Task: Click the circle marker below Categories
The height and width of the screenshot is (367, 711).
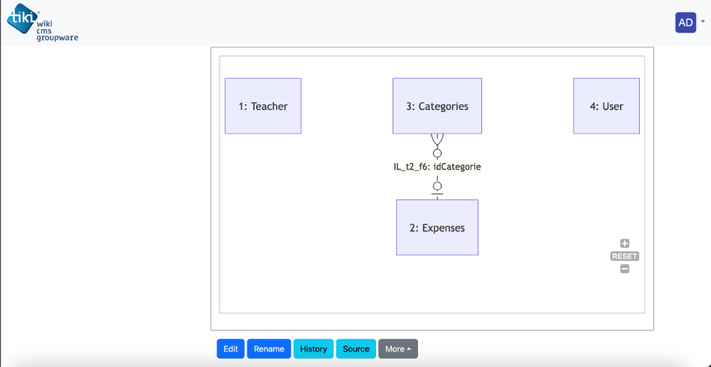Action: click(x=437, y=153)
